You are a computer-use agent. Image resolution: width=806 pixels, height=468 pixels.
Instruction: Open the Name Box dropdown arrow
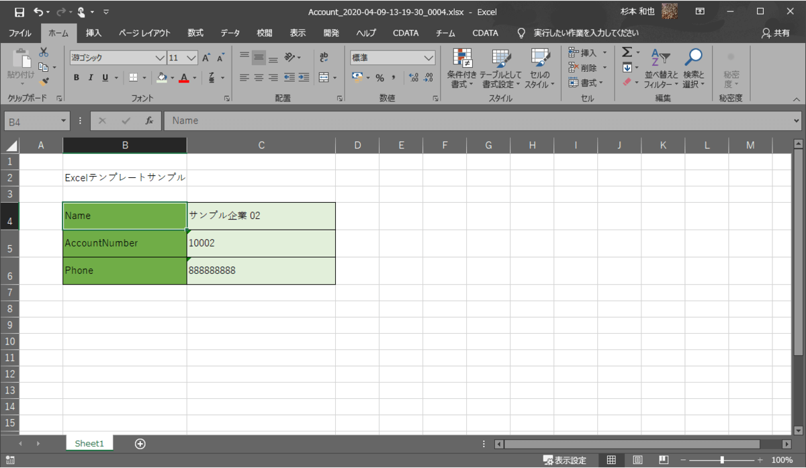tap(64, 121)
